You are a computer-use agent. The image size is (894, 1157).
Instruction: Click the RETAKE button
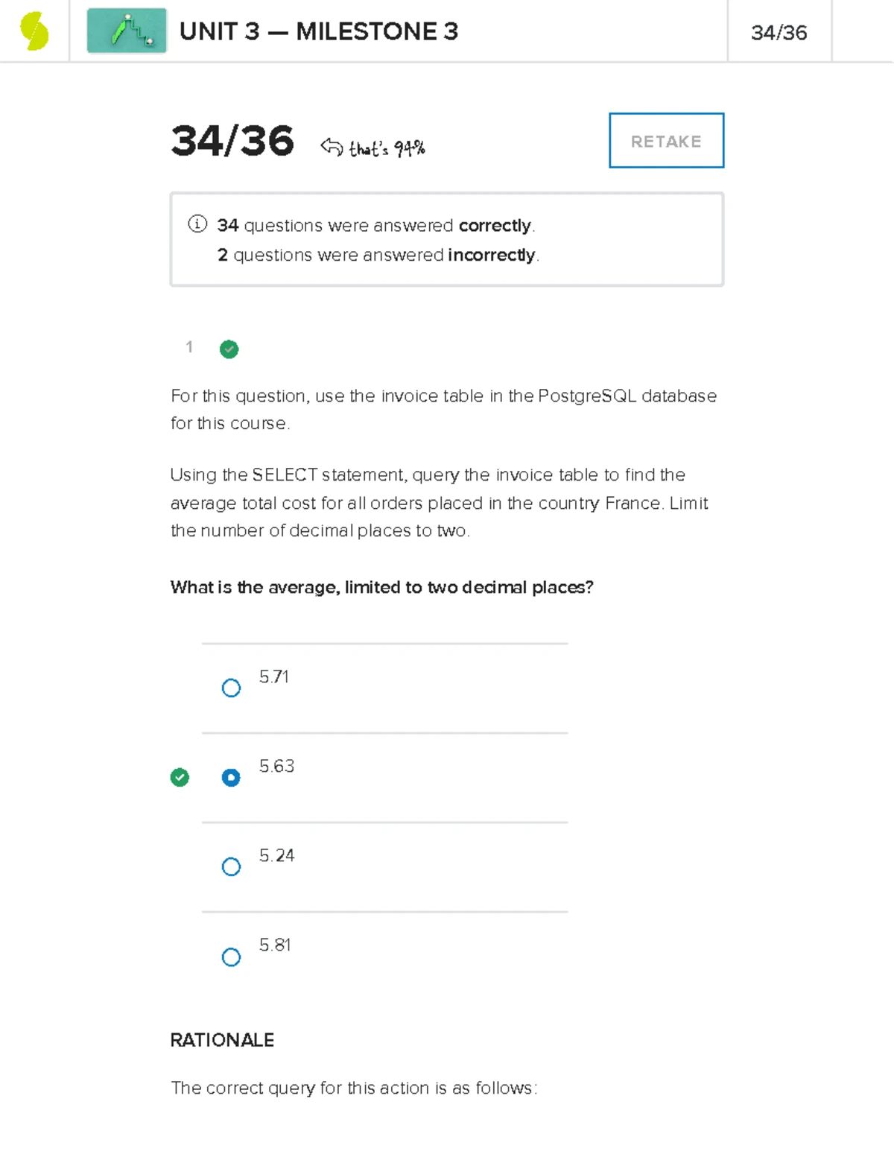[666, 141]
